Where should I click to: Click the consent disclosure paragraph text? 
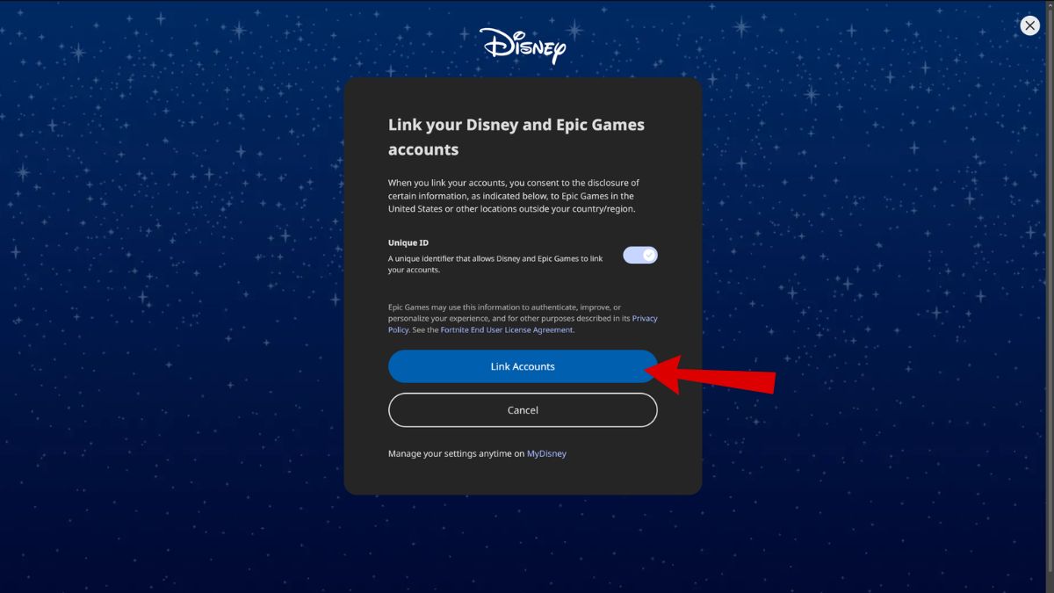[514, 196]
